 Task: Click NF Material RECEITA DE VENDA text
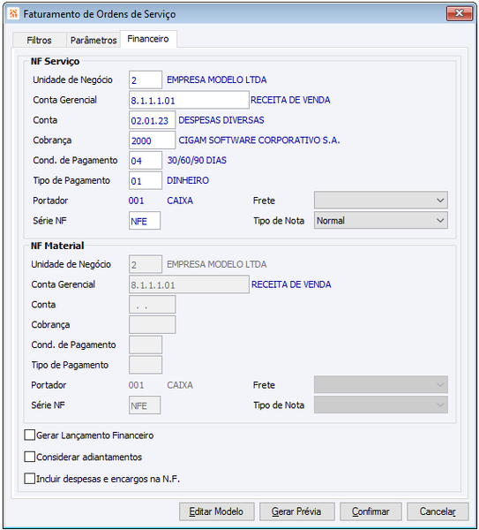coord(291,284)
